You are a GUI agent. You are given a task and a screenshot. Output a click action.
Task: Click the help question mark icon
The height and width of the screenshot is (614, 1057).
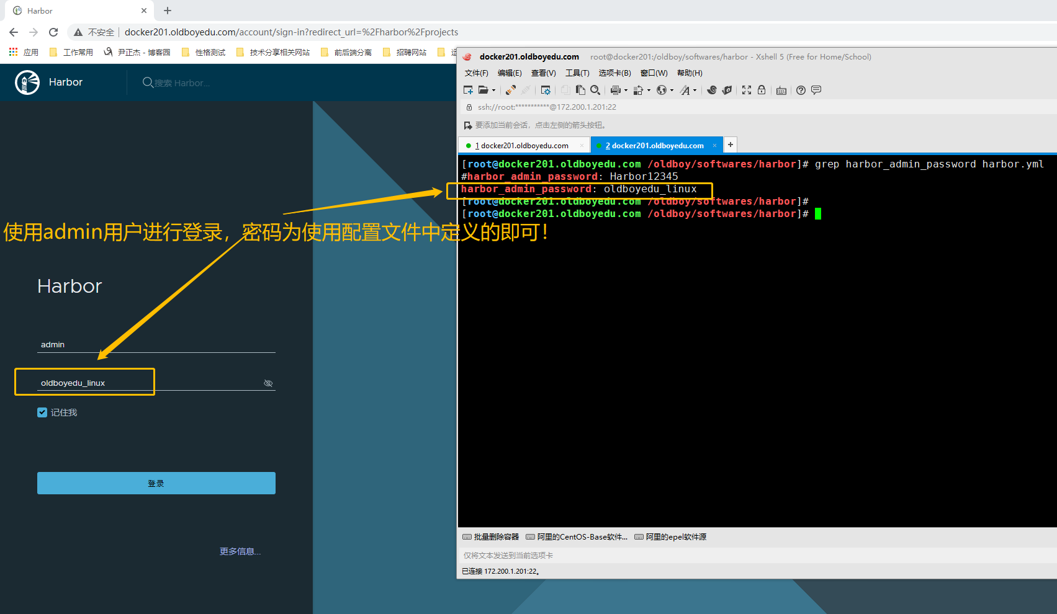(x=801, y=90)
